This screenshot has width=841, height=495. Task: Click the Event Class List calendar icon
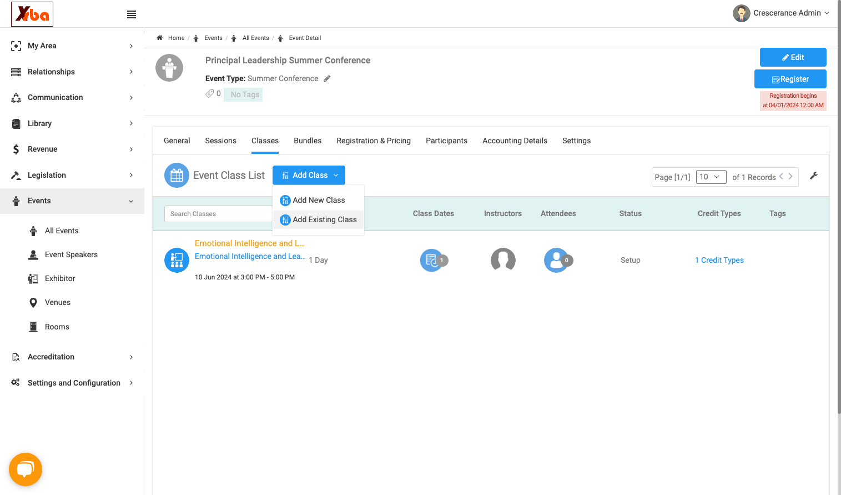[177, 176]
